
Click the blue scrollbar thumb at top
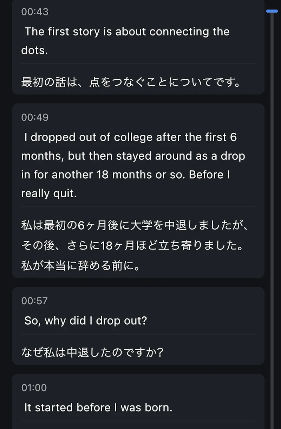pyautogui.click(x=272, y=11)
